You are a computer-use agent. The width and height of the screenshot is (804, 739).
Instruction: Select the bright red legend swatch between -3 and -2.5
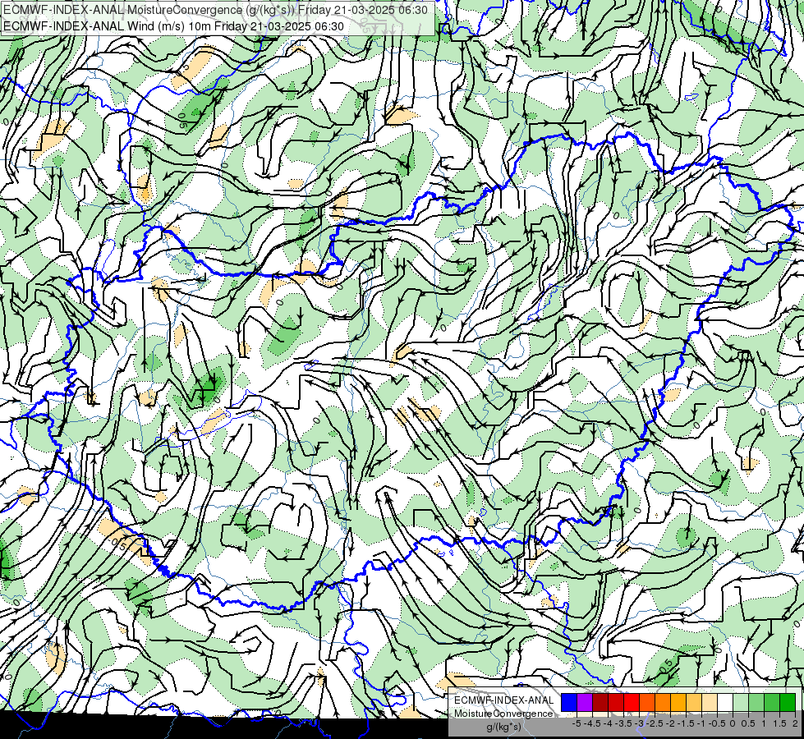coord(632,702)
